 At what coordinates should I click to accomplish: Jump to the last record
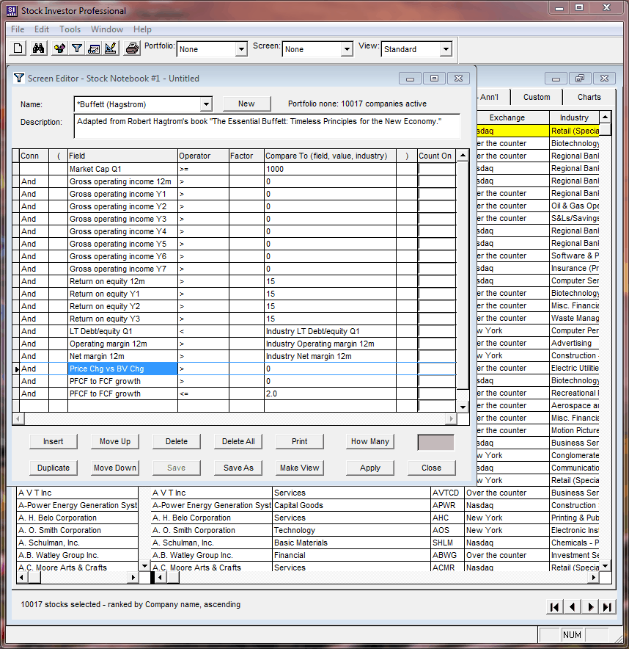coord(607,606)
